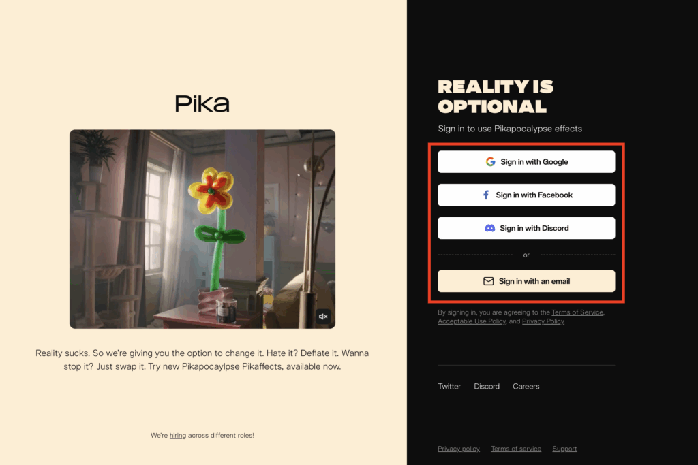Open the Acceptable Use Policy link
698x465 pixels.
coord(472,321)
